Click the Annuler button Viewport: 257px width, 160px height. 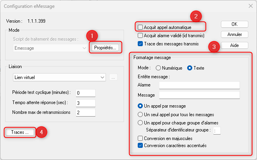pos(234,34)
